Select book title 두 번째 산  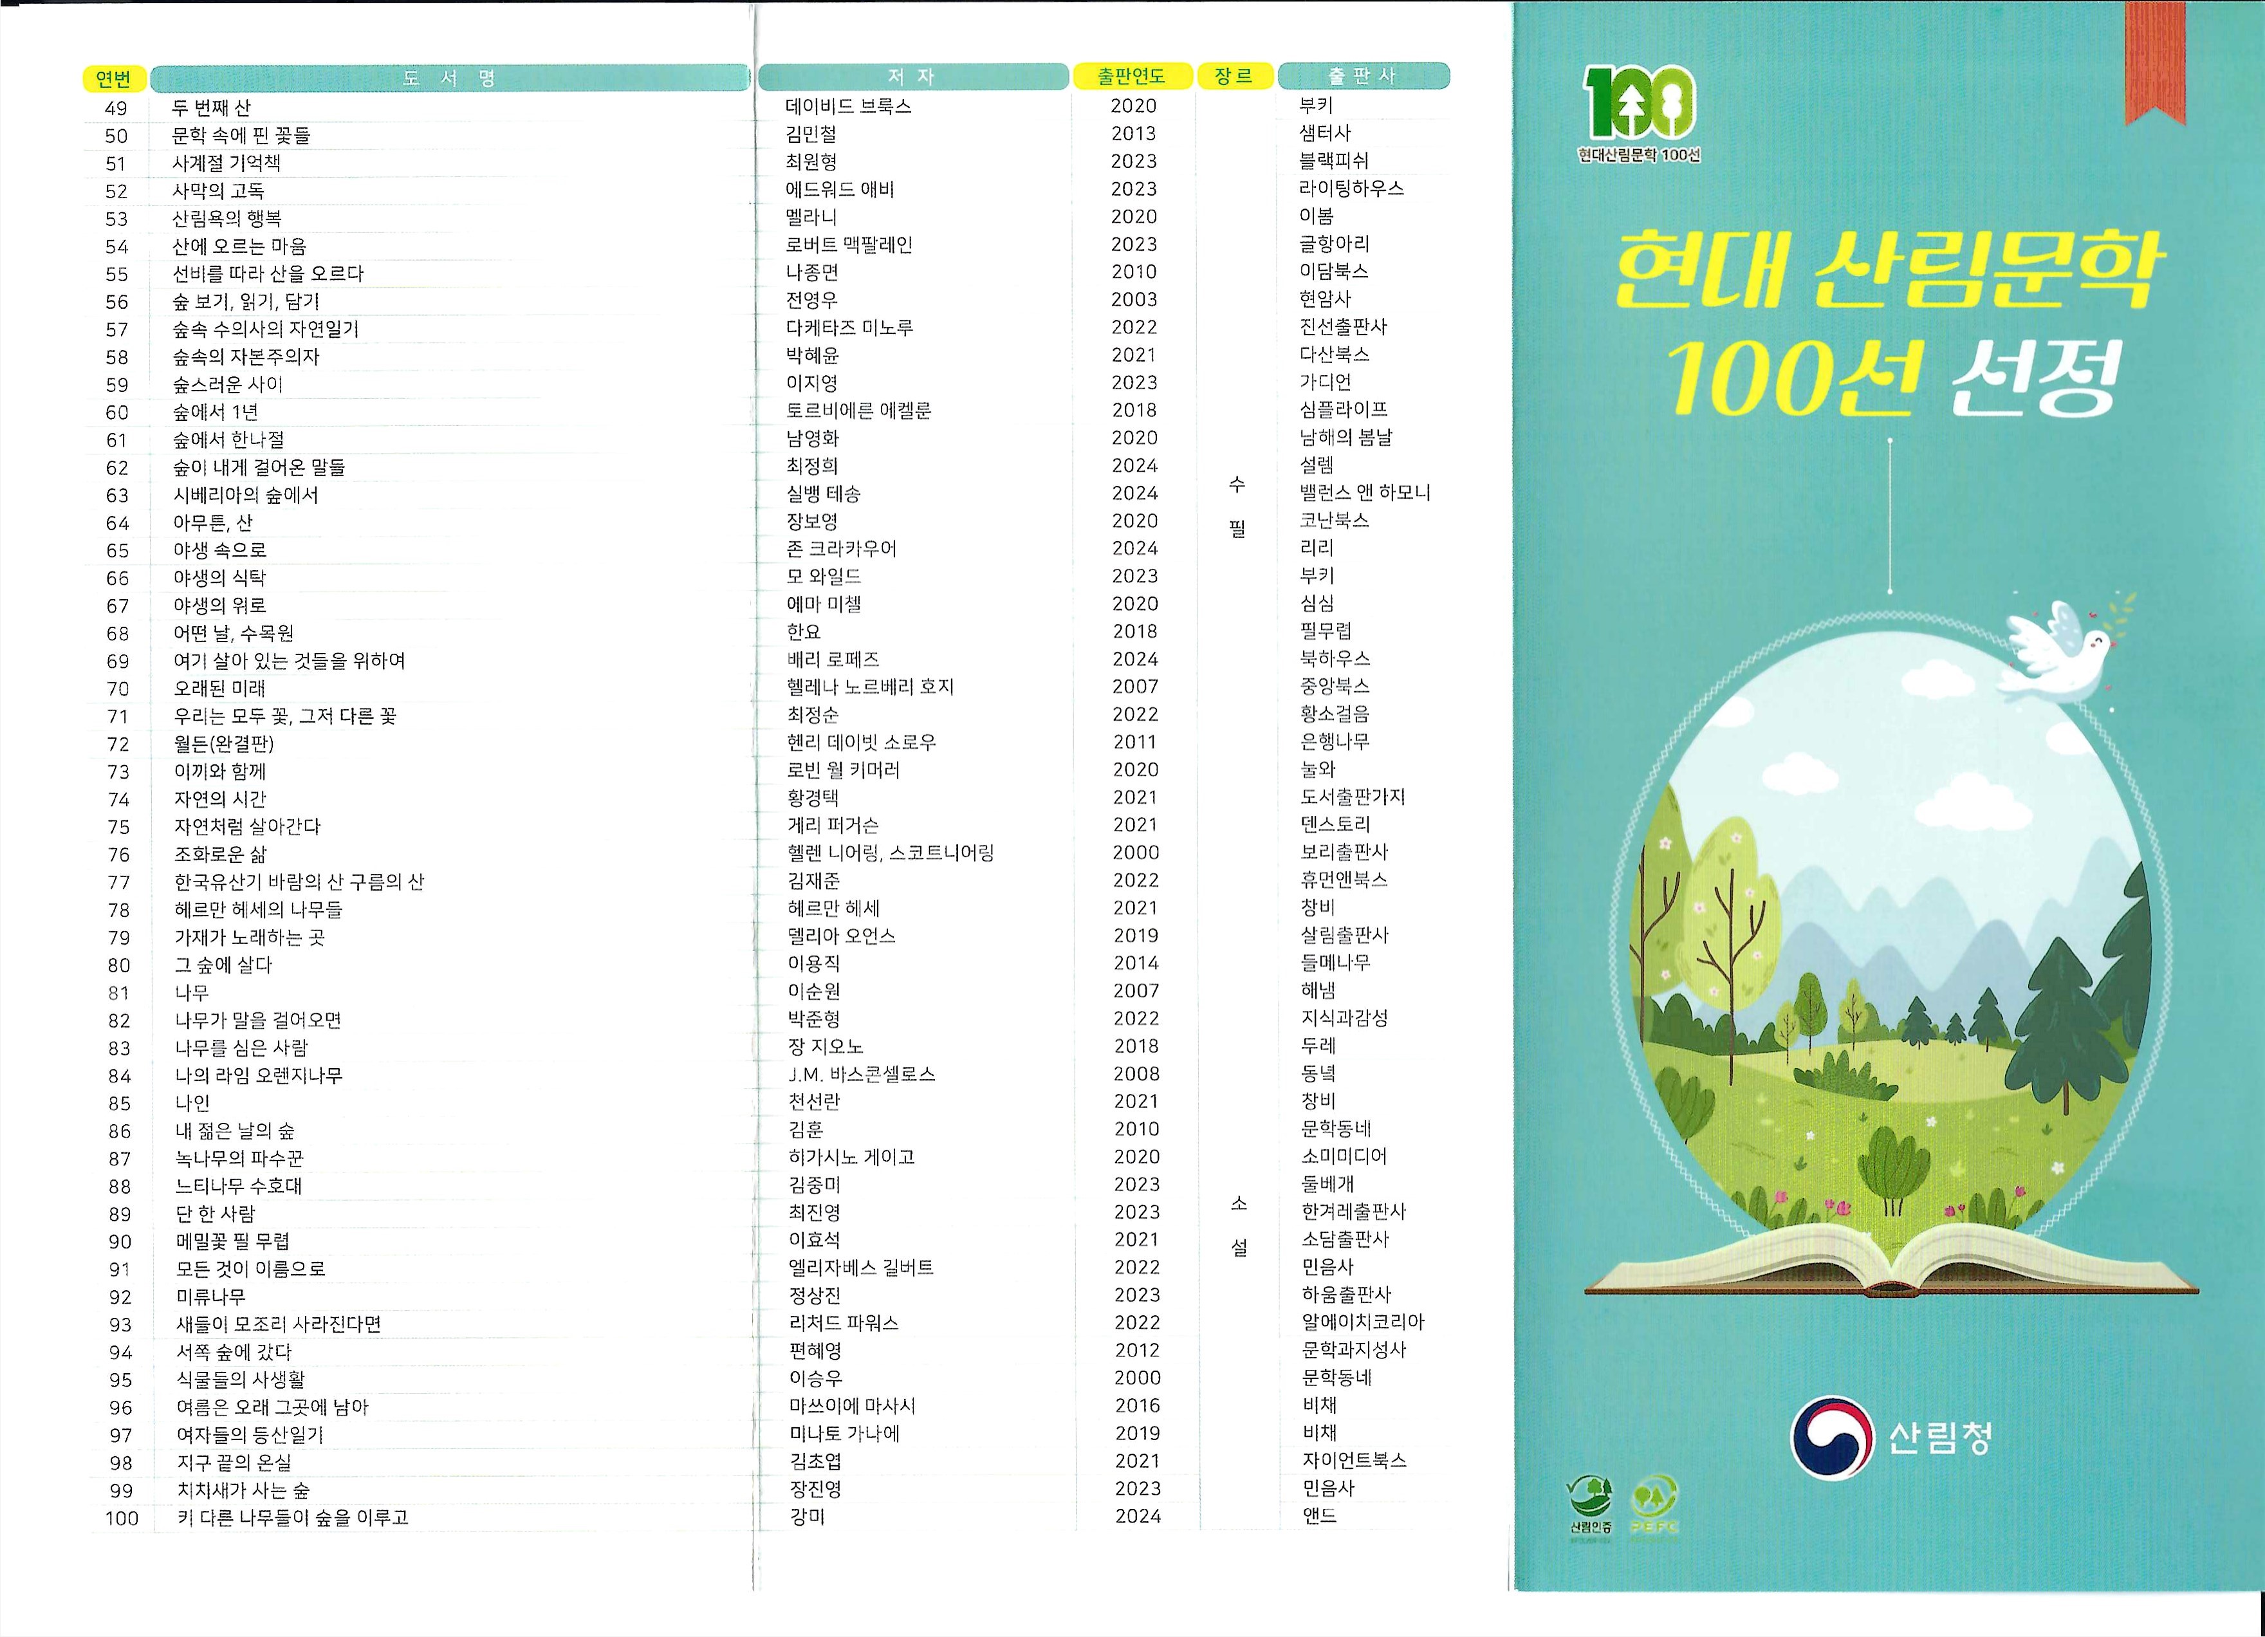(x=212, y=108)
